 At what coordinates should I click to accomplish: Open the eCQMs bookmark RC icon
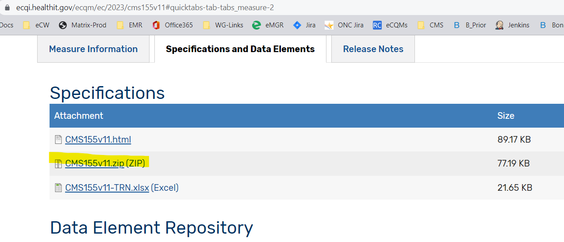pyautogui.click(x=377, y=25)
